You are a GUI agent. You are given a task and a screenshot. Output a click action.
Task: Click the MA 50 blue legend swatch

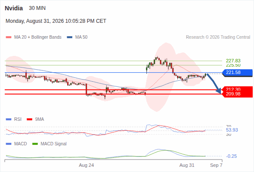click(x=70, y=37)
